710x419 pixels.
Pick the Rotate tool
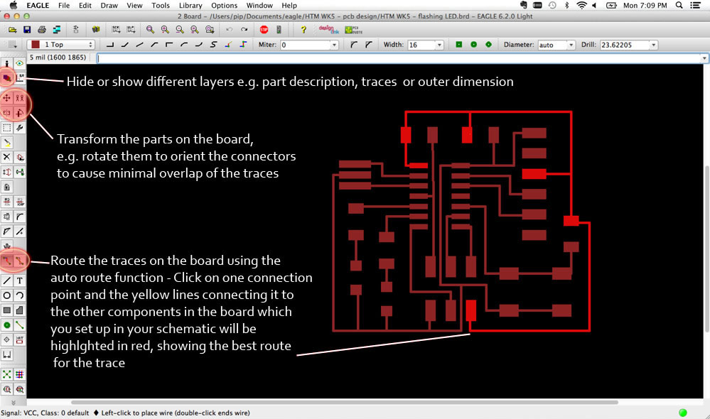coord(20,112)
